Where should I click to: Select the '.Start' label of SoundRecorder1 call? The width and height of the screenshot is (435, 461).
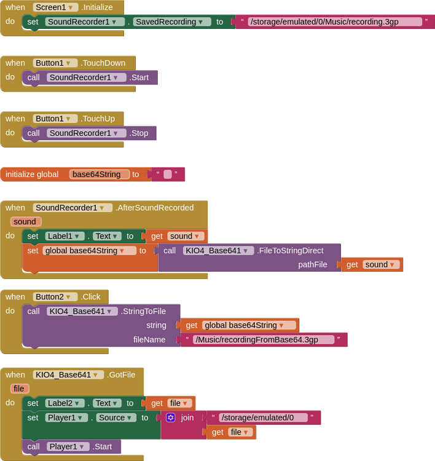139,77
